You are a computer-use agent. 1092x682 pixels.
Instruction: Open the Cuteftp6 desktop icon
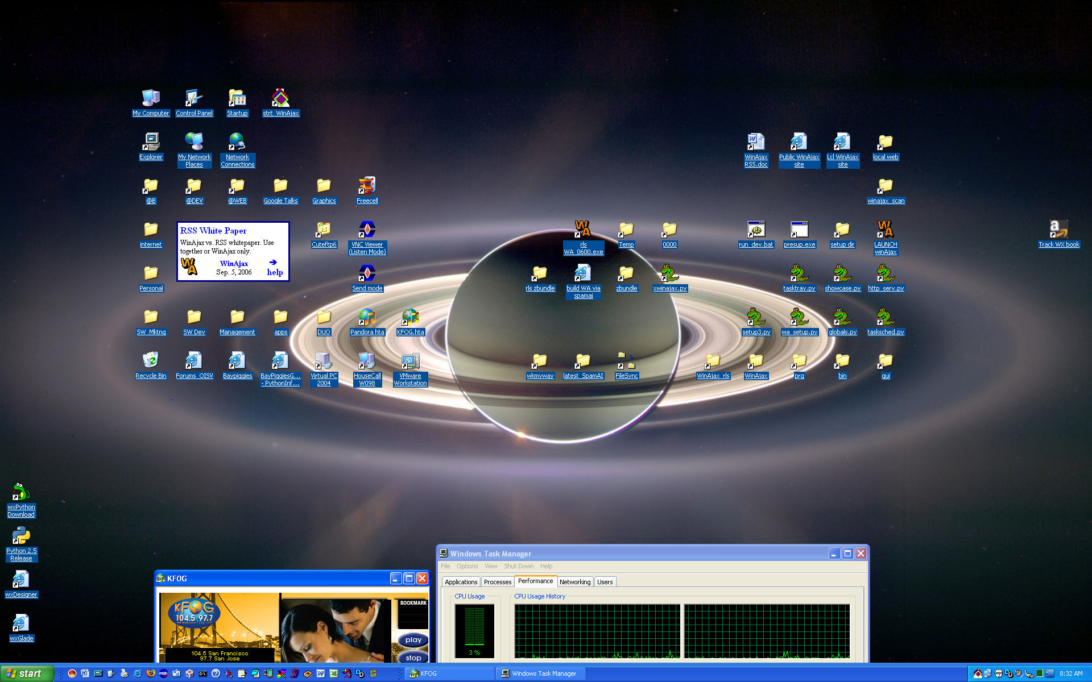pyautogui.click(x=324, y=230)
